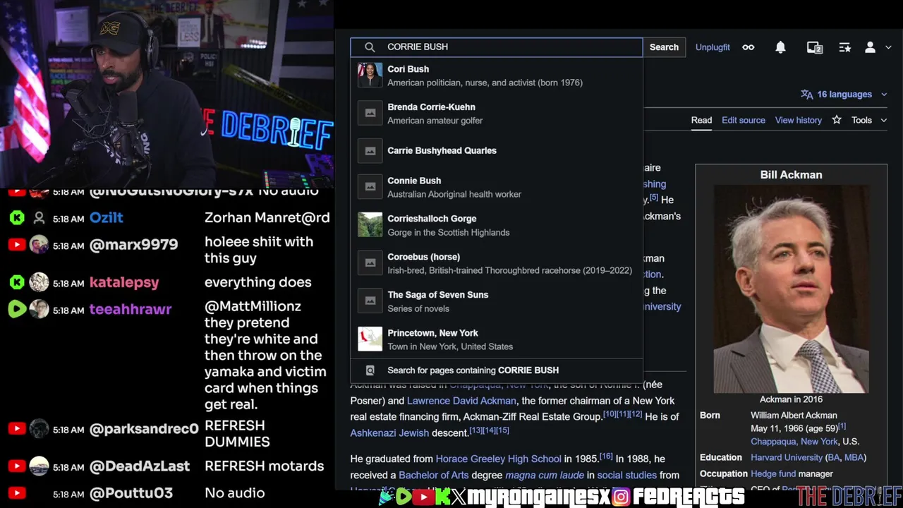Click the Ozilt username in chat
Screen dimensions: 903x508
point(107,218)
